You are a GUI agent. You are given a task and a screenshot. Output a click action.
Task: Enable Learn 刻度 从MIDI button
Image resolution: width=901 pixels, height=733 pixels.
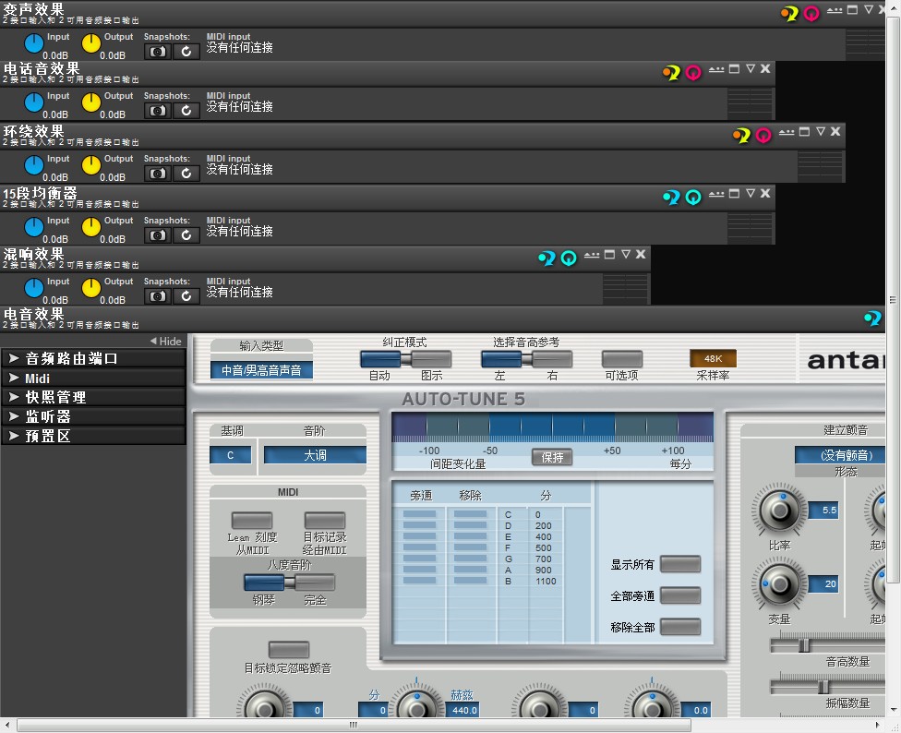tap(252, 521)
